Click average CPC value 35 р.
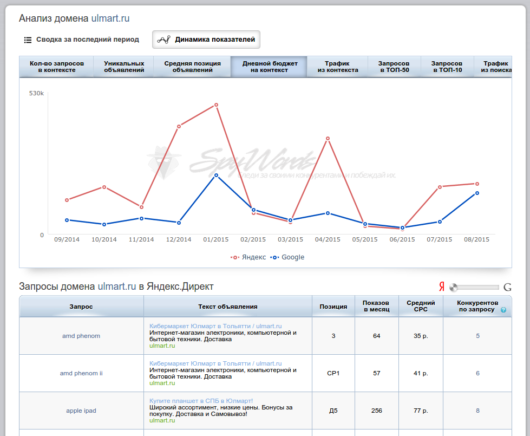530x436 pixels. [x=421, y=336]
